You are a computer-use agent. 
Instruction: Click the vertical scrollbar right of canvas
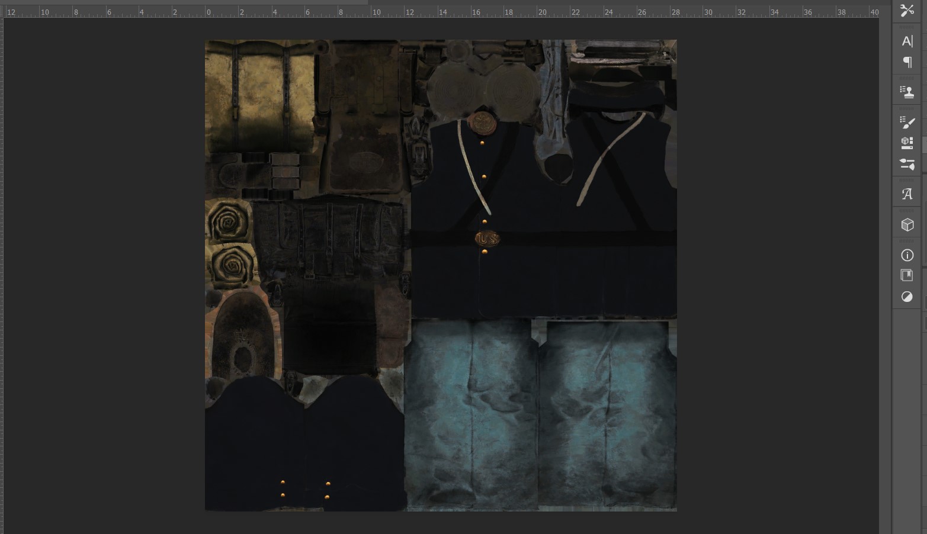[885, 266]
